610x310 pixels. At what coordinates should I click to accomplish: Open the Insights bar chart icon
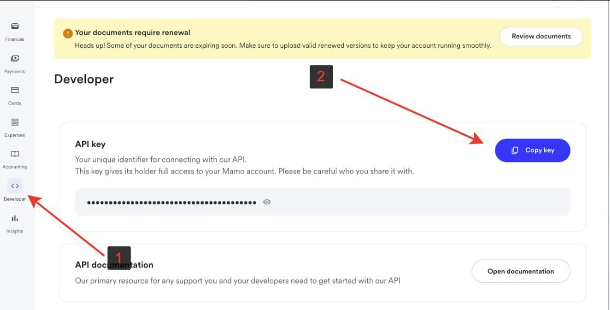coord(15,218)
